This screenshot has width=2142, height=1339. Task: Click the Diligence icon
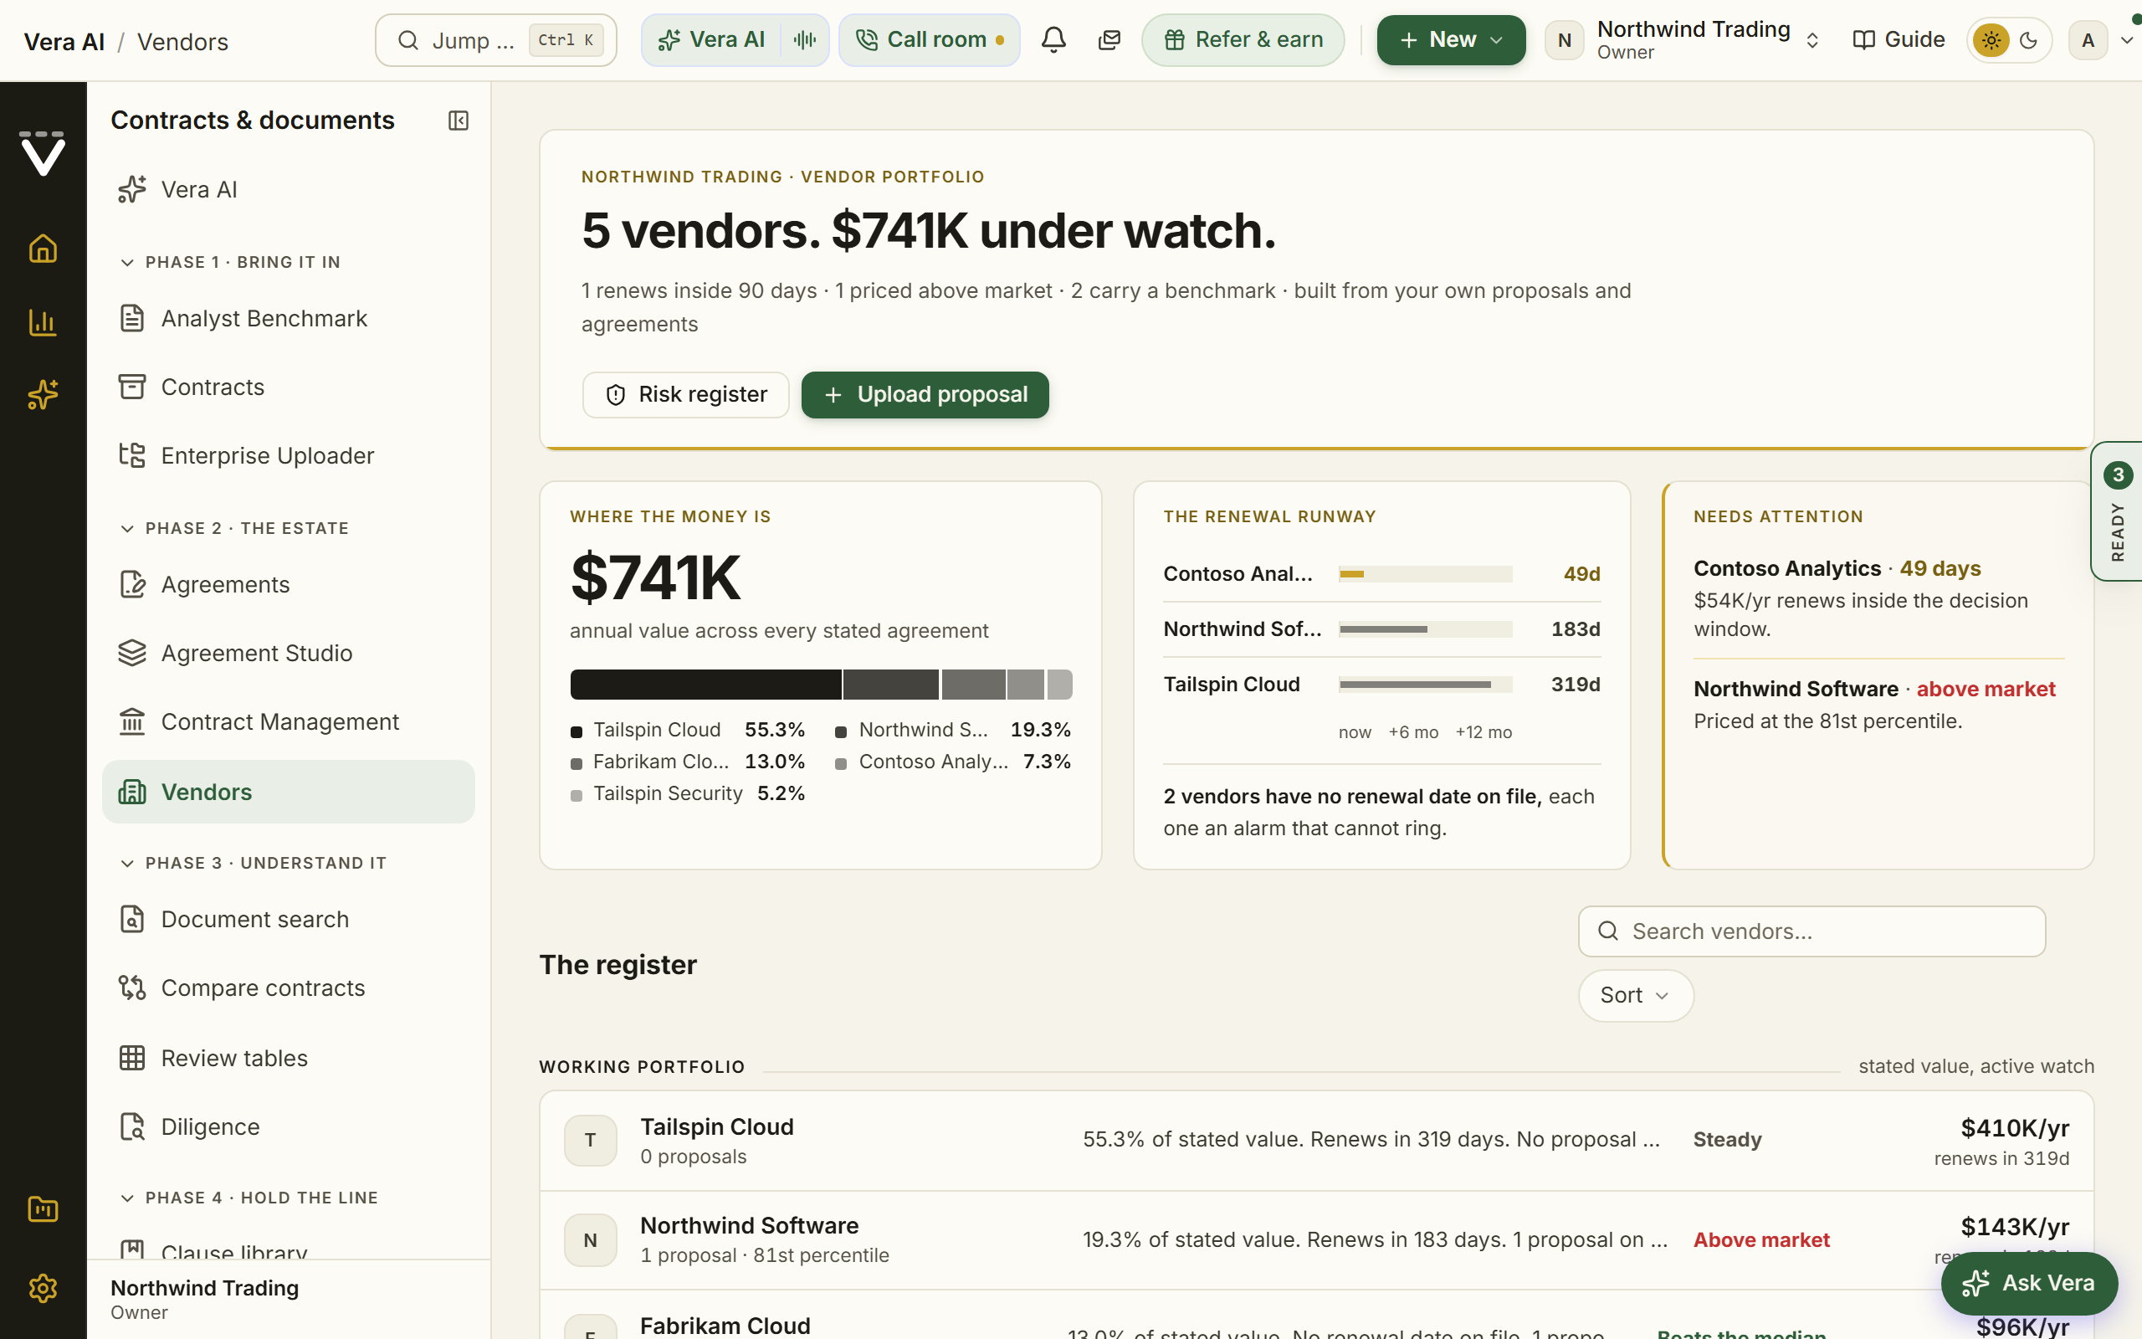click(132, 1126)
